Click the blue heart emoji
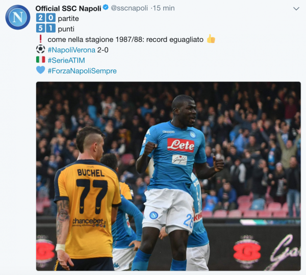This screenshot has width=306, height=275. pyautogui.click(x=41, y=70)
